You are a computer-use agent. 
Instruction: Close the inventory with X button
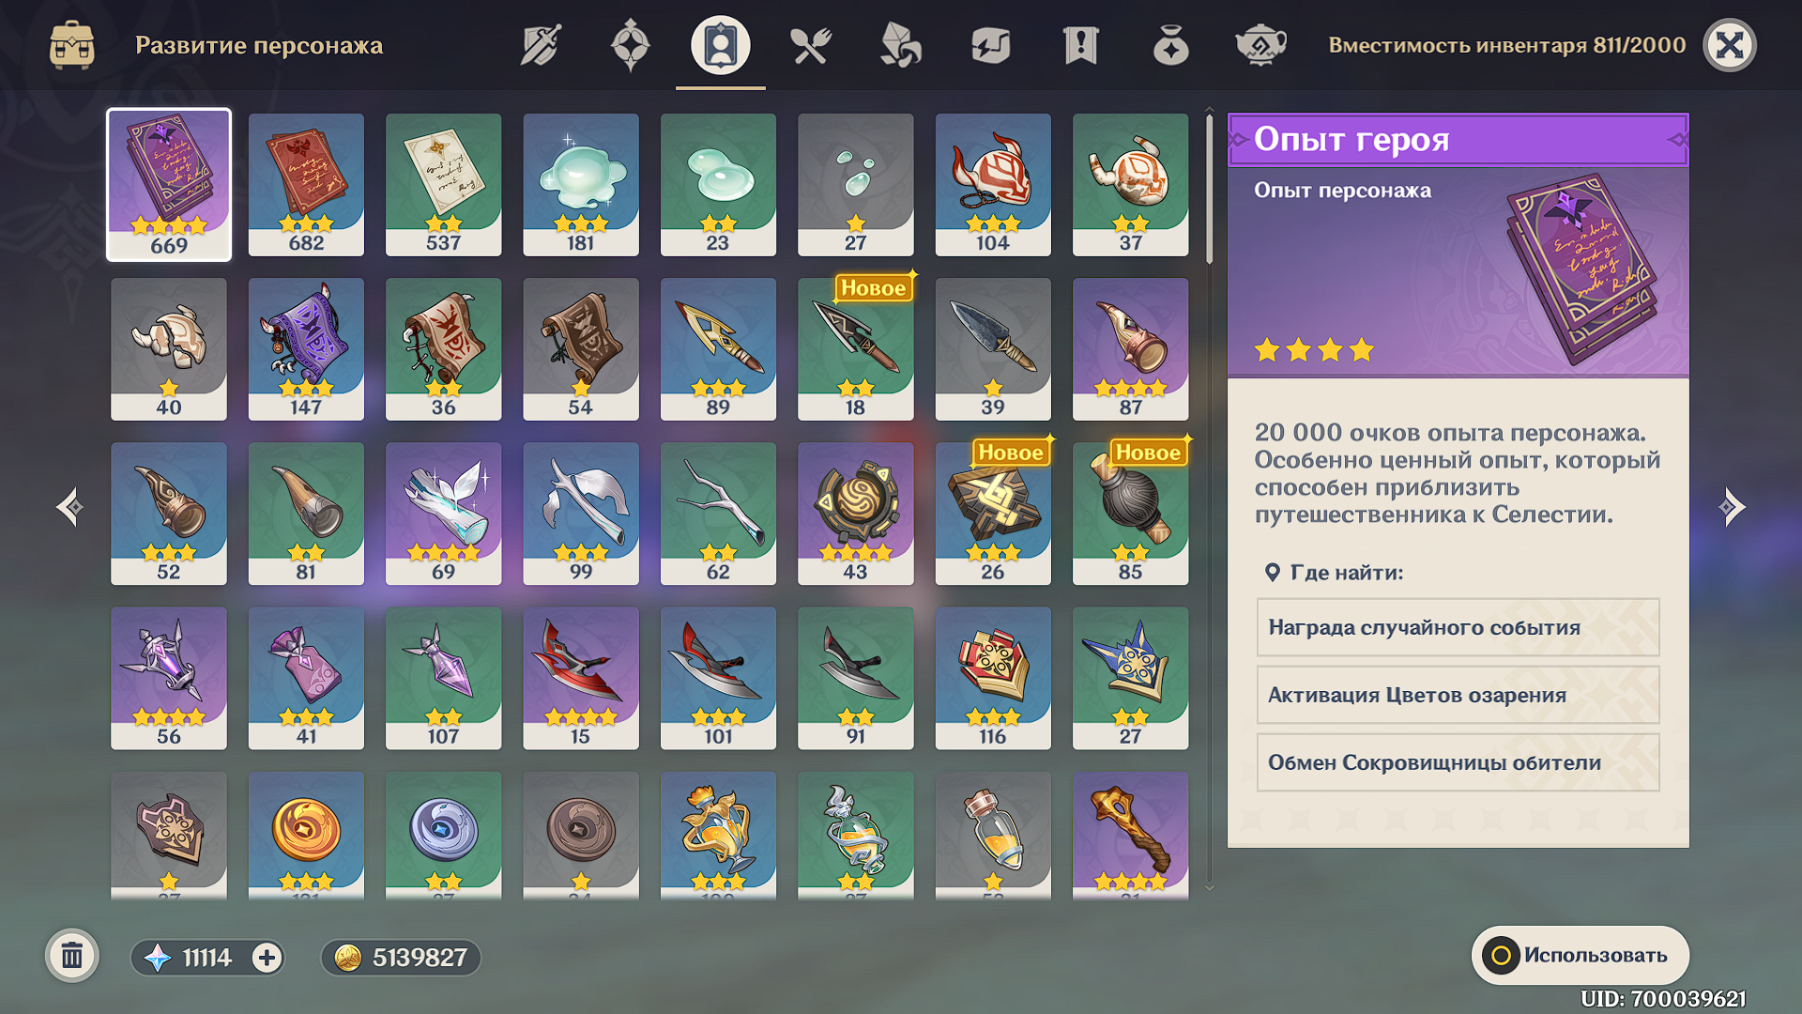point(1730,45)
